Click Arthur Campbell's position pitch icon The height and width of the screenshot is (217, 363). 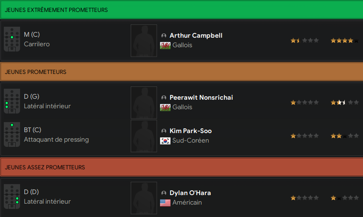pyautogui.click(x=12, y=39)
